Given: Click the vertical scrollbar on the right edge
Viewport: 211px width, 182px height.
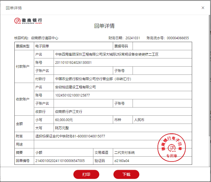Looking at the screenshot, I should [x=210, y=85].
